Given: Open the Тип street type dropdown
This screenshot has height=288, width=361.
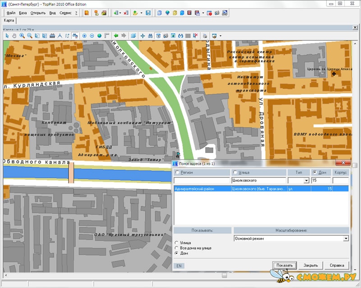Looking at the screenshot, I should (x=306, y=181).
